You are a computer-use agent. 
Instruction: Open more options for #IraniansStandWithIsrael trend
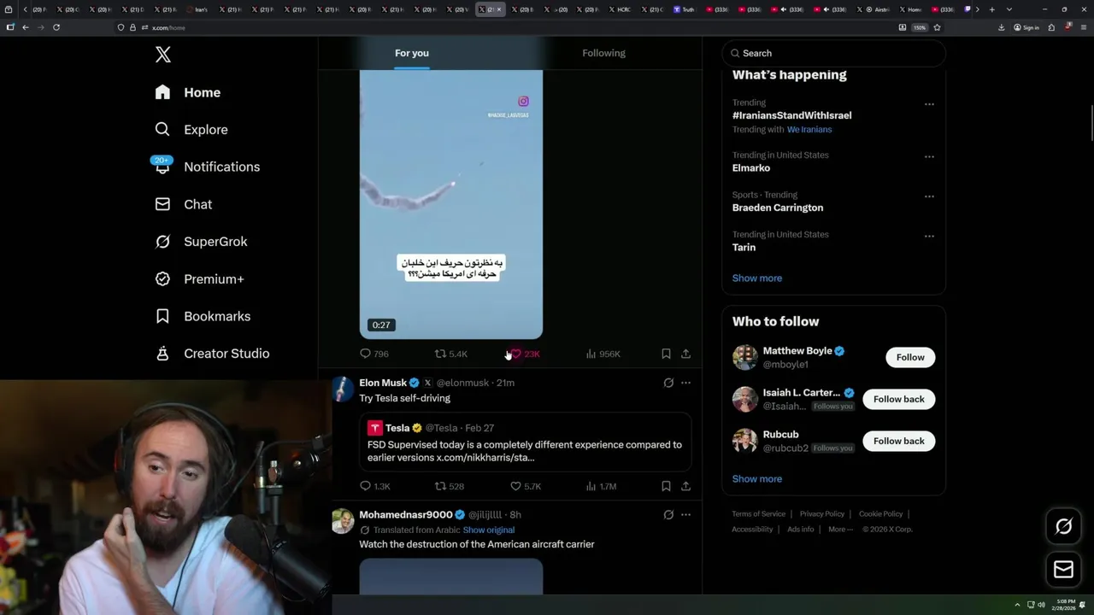tap(929, 104)
